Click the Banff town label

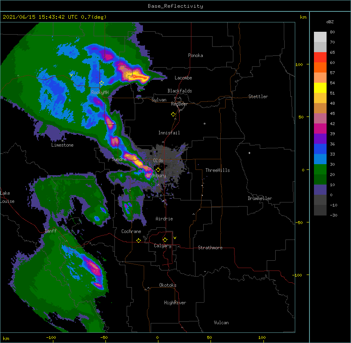[50, 231]
